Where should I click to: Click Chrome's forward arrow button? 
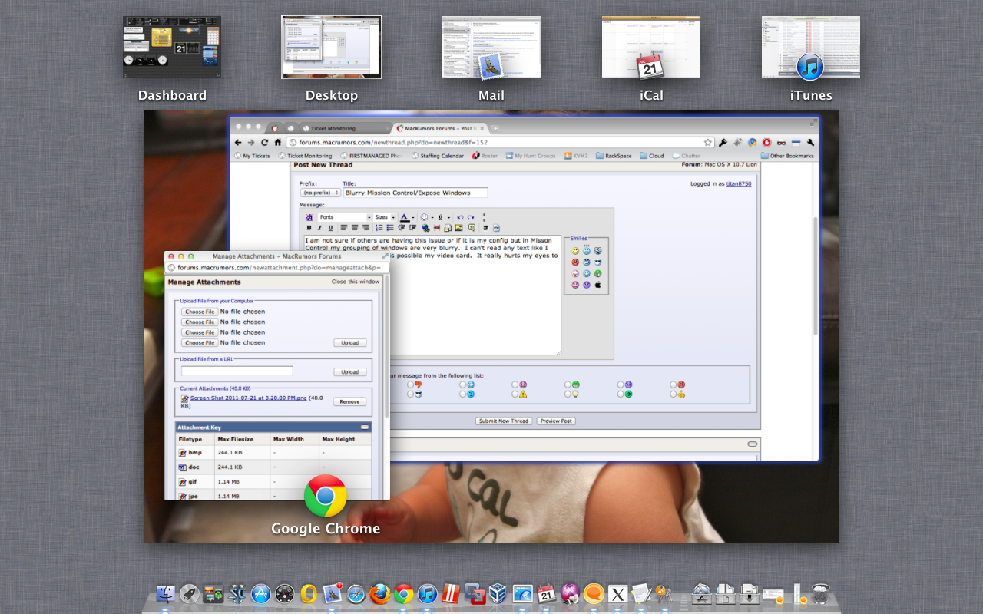pos(251,142)
